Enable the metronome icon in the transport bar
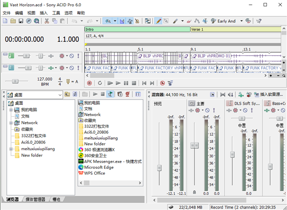The width and height of the screenshot is (287, 210). tap(163, 83)
